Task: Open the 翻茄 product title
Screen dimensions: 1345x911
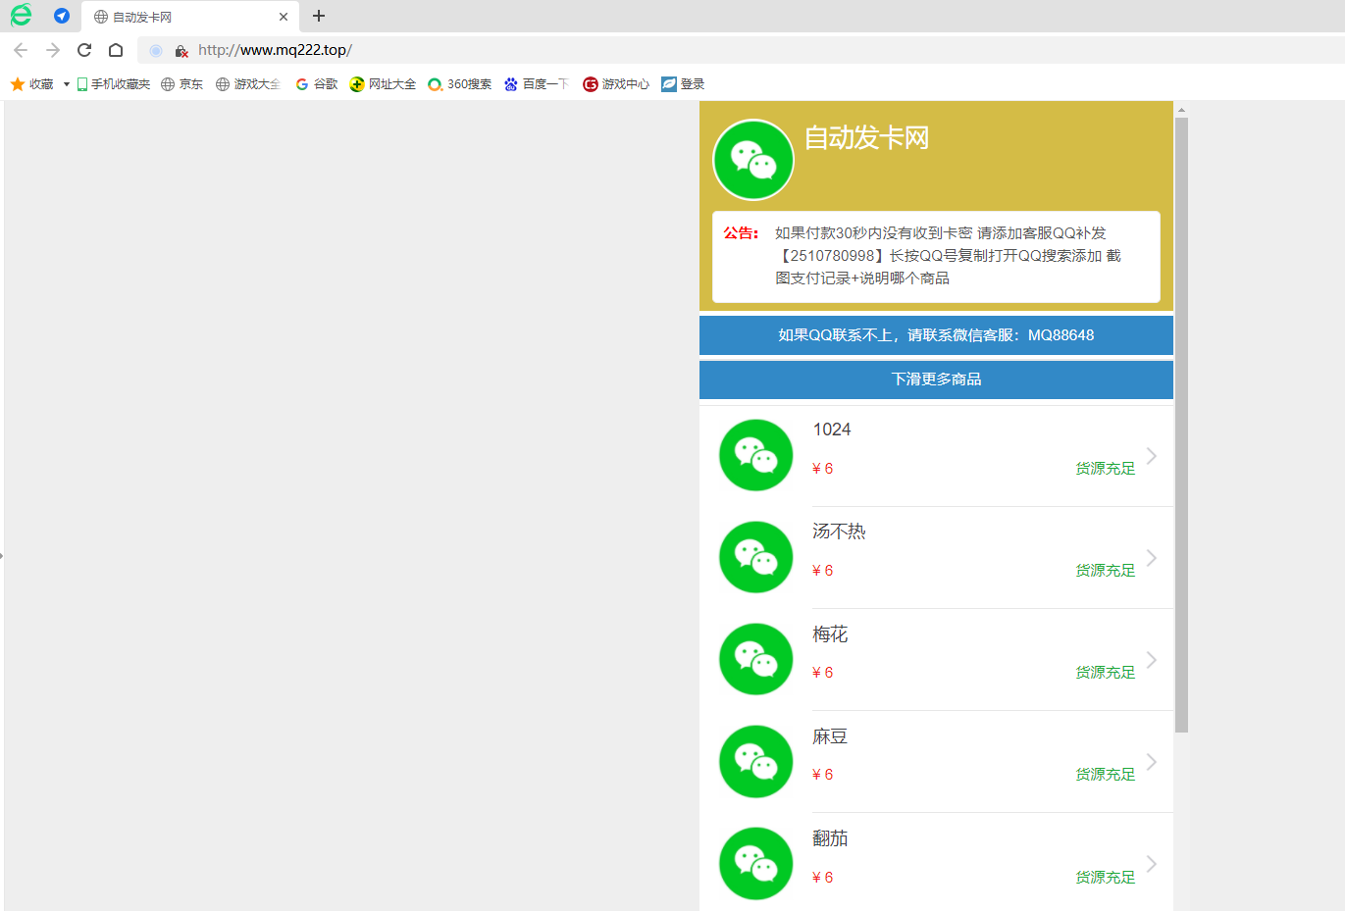Action: [x=830, y=838]
